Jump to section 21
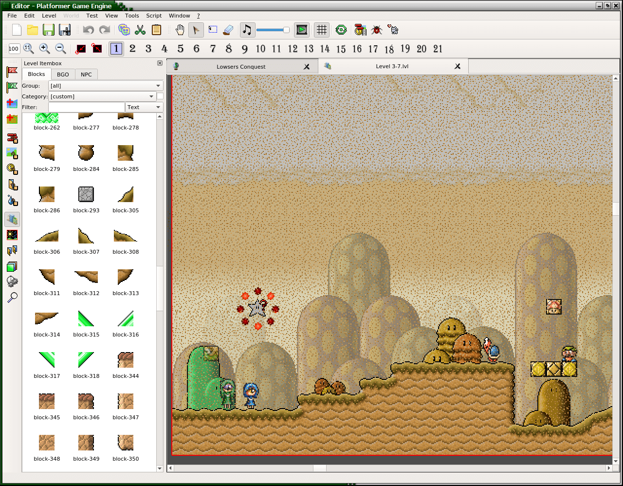Viewport: 623px width, 486px height. [438, 49]
